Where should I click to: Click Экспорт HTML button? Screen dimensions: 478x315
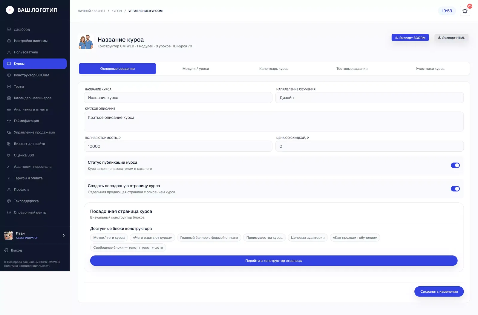click(451, 38)
